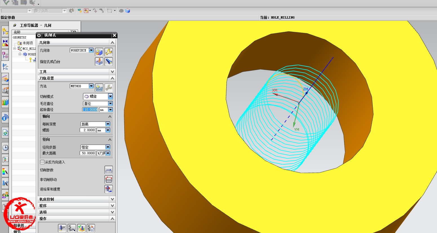
Task: Click the YM axis label in viewport
Action: [297, 129]
